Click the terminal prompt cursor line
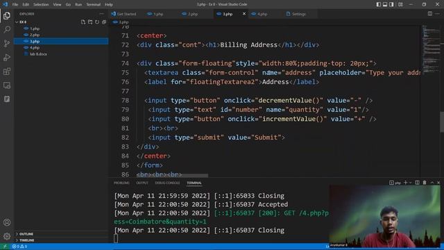This screenshot has height=250, width=444. [116, 239]
